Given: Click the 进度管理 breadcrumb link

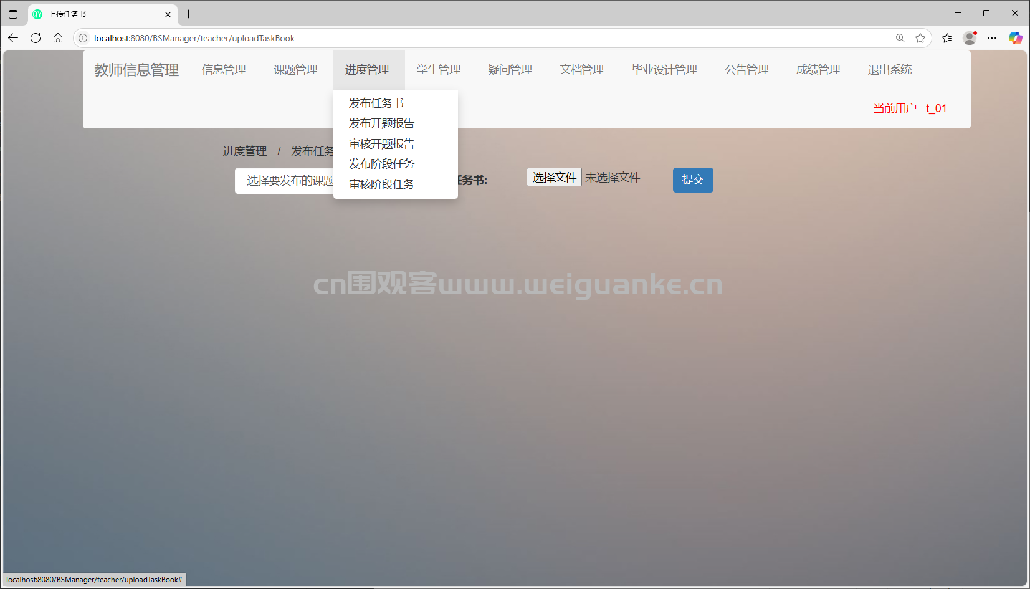Looking at the screenshot, I should 245,151.
